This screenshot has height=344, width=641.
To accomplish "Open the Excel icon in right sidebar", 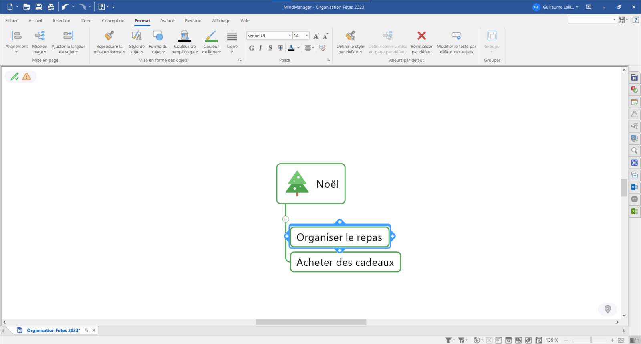I will [x=634, y=211].
